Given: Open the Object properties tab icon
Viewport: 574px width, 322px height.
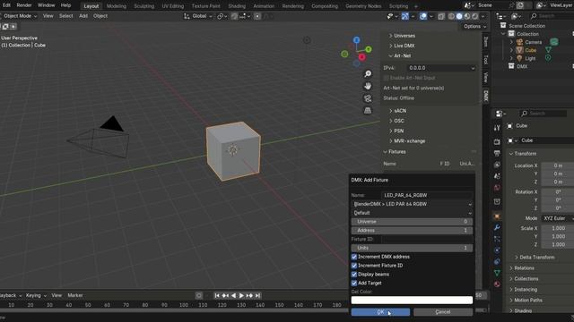Looking at the screenshot, I should 497,216.
